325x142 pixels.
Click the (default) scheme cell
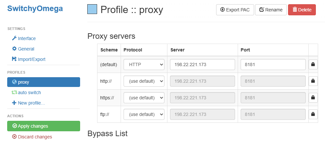[x=109, y=64]
